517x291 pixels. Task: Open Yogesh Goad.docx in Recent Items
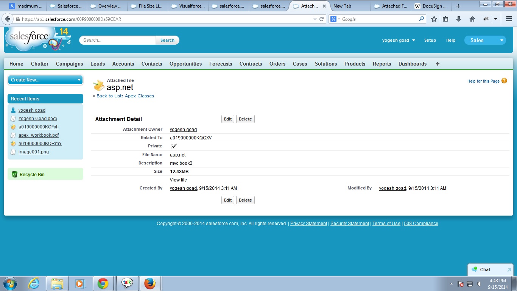pos(38,119)
